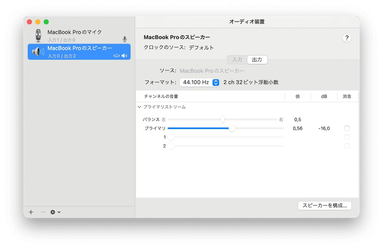The height and width of the screenshot is (249, 383).
Task: Add a new device with plus button
Action: click(31, 212)
